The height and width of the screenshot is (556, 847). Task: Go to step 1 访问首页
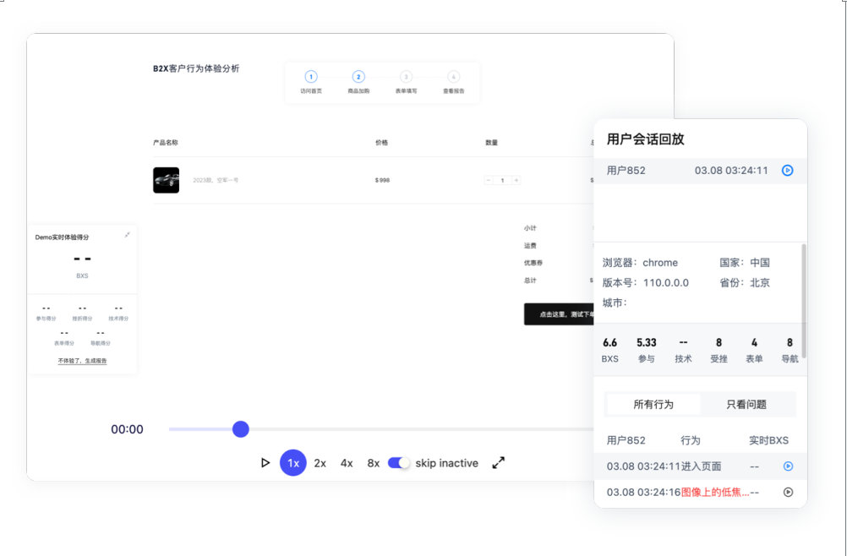(x=311, y=83)
